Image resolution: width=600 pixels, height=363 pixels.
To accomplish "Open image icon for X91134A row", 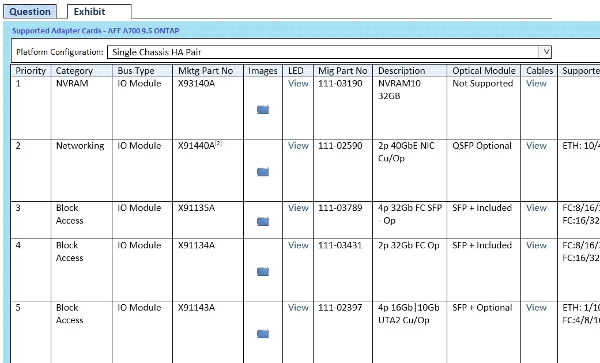I will pos(263,271).
